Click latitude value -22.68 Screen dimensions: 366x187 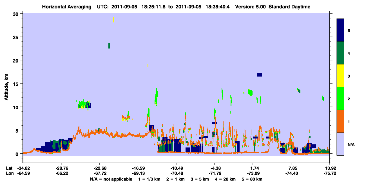click(99, 168)
